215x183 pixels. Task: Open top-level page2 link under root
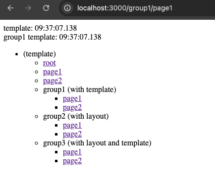[53, 81]
